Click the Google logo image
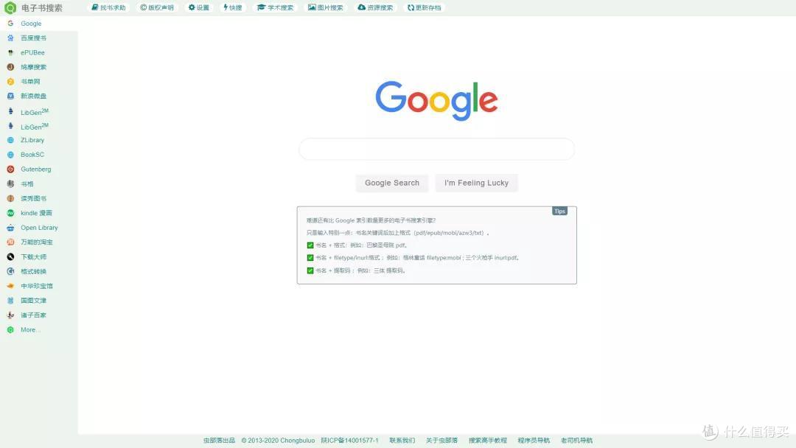The width and height of the screenshot is (796, 448). [436, 100]
